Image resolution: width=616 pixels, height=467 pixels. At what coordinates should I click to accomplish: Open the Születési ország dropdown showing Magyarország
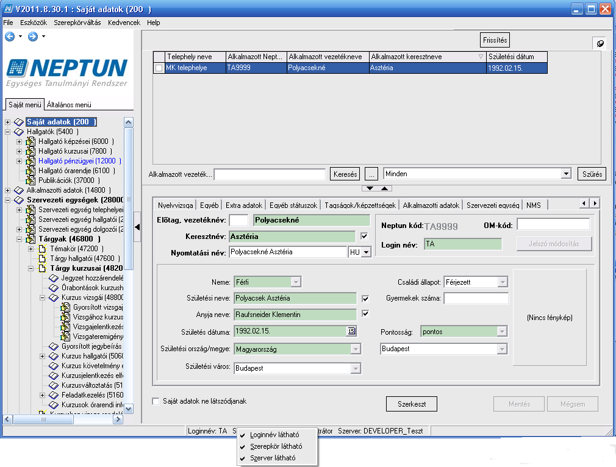click(356, 349)
